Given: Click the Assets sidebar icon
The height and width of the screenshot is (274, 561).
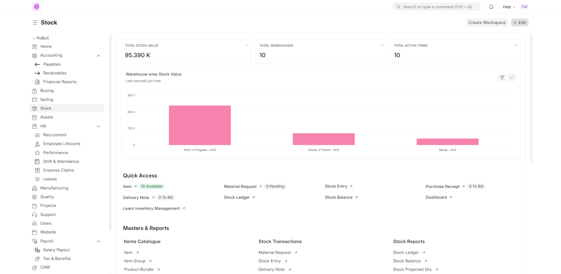Looking at the screenshot, I should (34, 117).
